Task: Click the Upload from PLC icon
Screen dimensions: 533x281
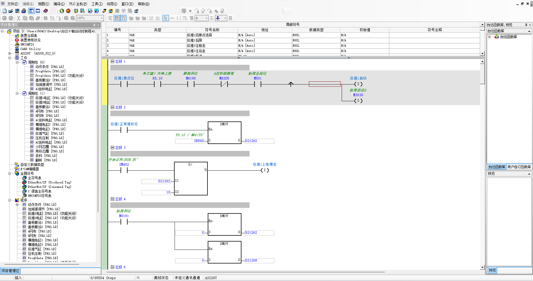Action: tap(76, 11)
